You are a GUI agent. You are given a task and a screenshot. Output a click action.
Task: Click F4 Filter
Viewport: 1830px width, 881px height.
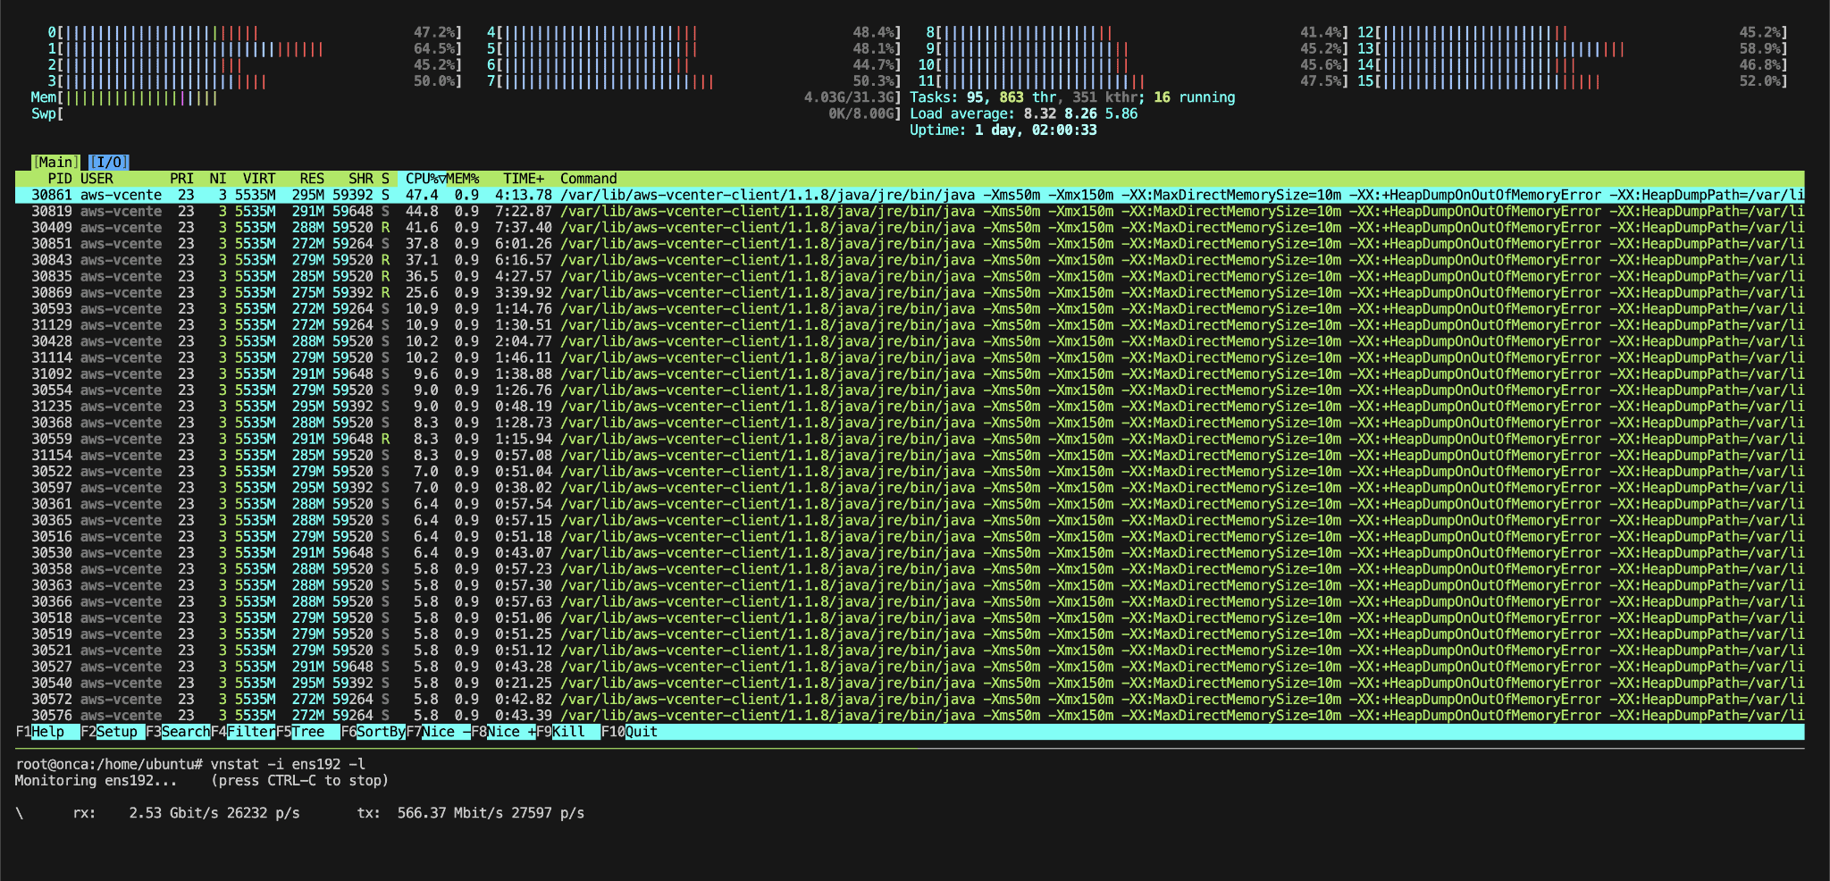243,732
